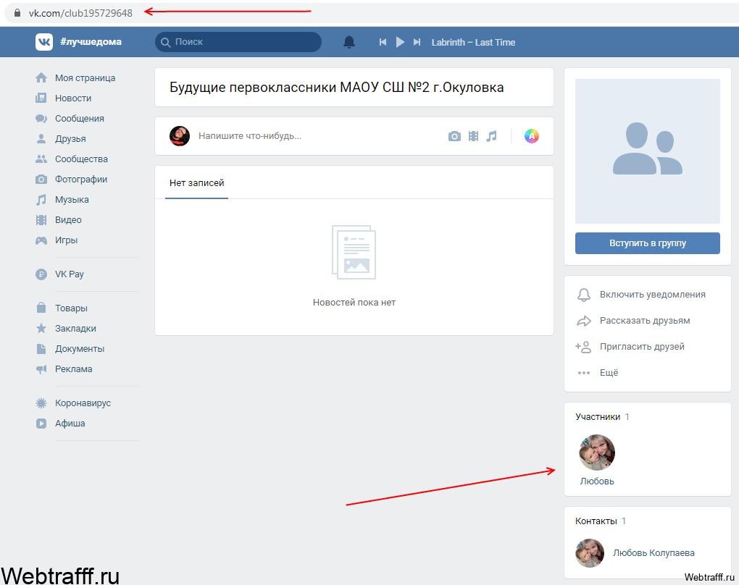Click the VK logo icon
The height and width of the screenshot is (585, 739).
point(43,42)
